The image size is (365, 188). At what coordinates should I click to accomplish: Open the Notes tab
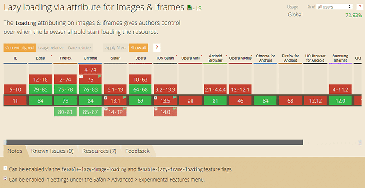pyautogui.click(x=15, y=151)
